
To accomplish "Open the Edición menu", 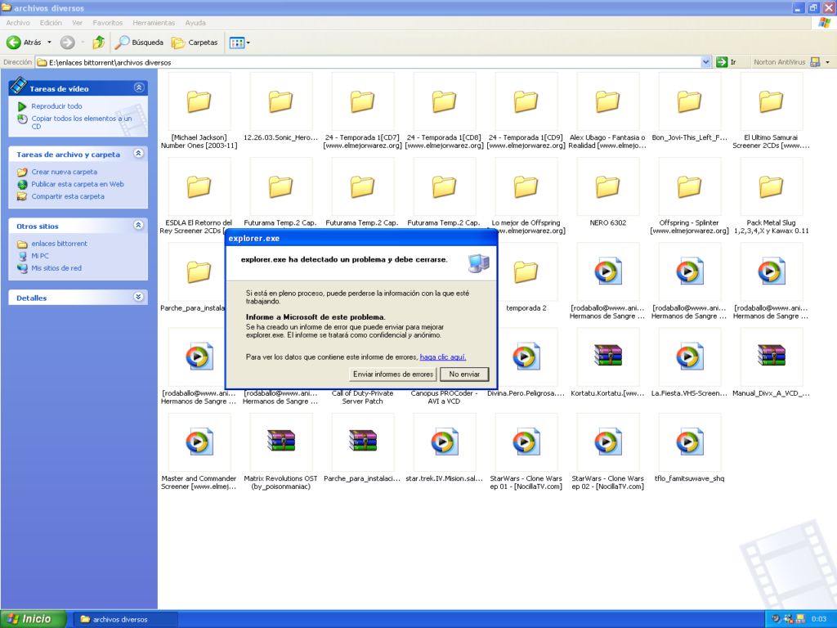I will (x=51, y=23).
